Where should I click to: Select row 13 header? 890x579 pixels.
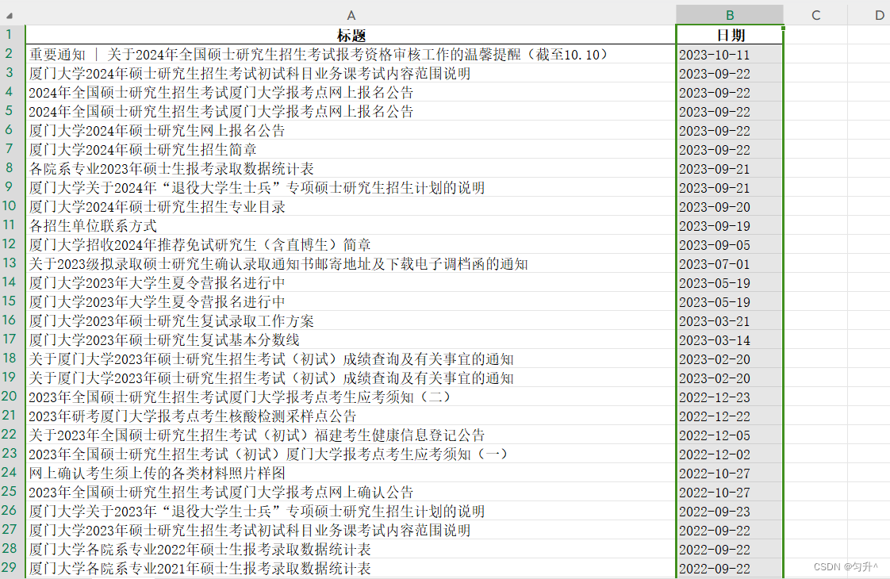coord(10,263)
